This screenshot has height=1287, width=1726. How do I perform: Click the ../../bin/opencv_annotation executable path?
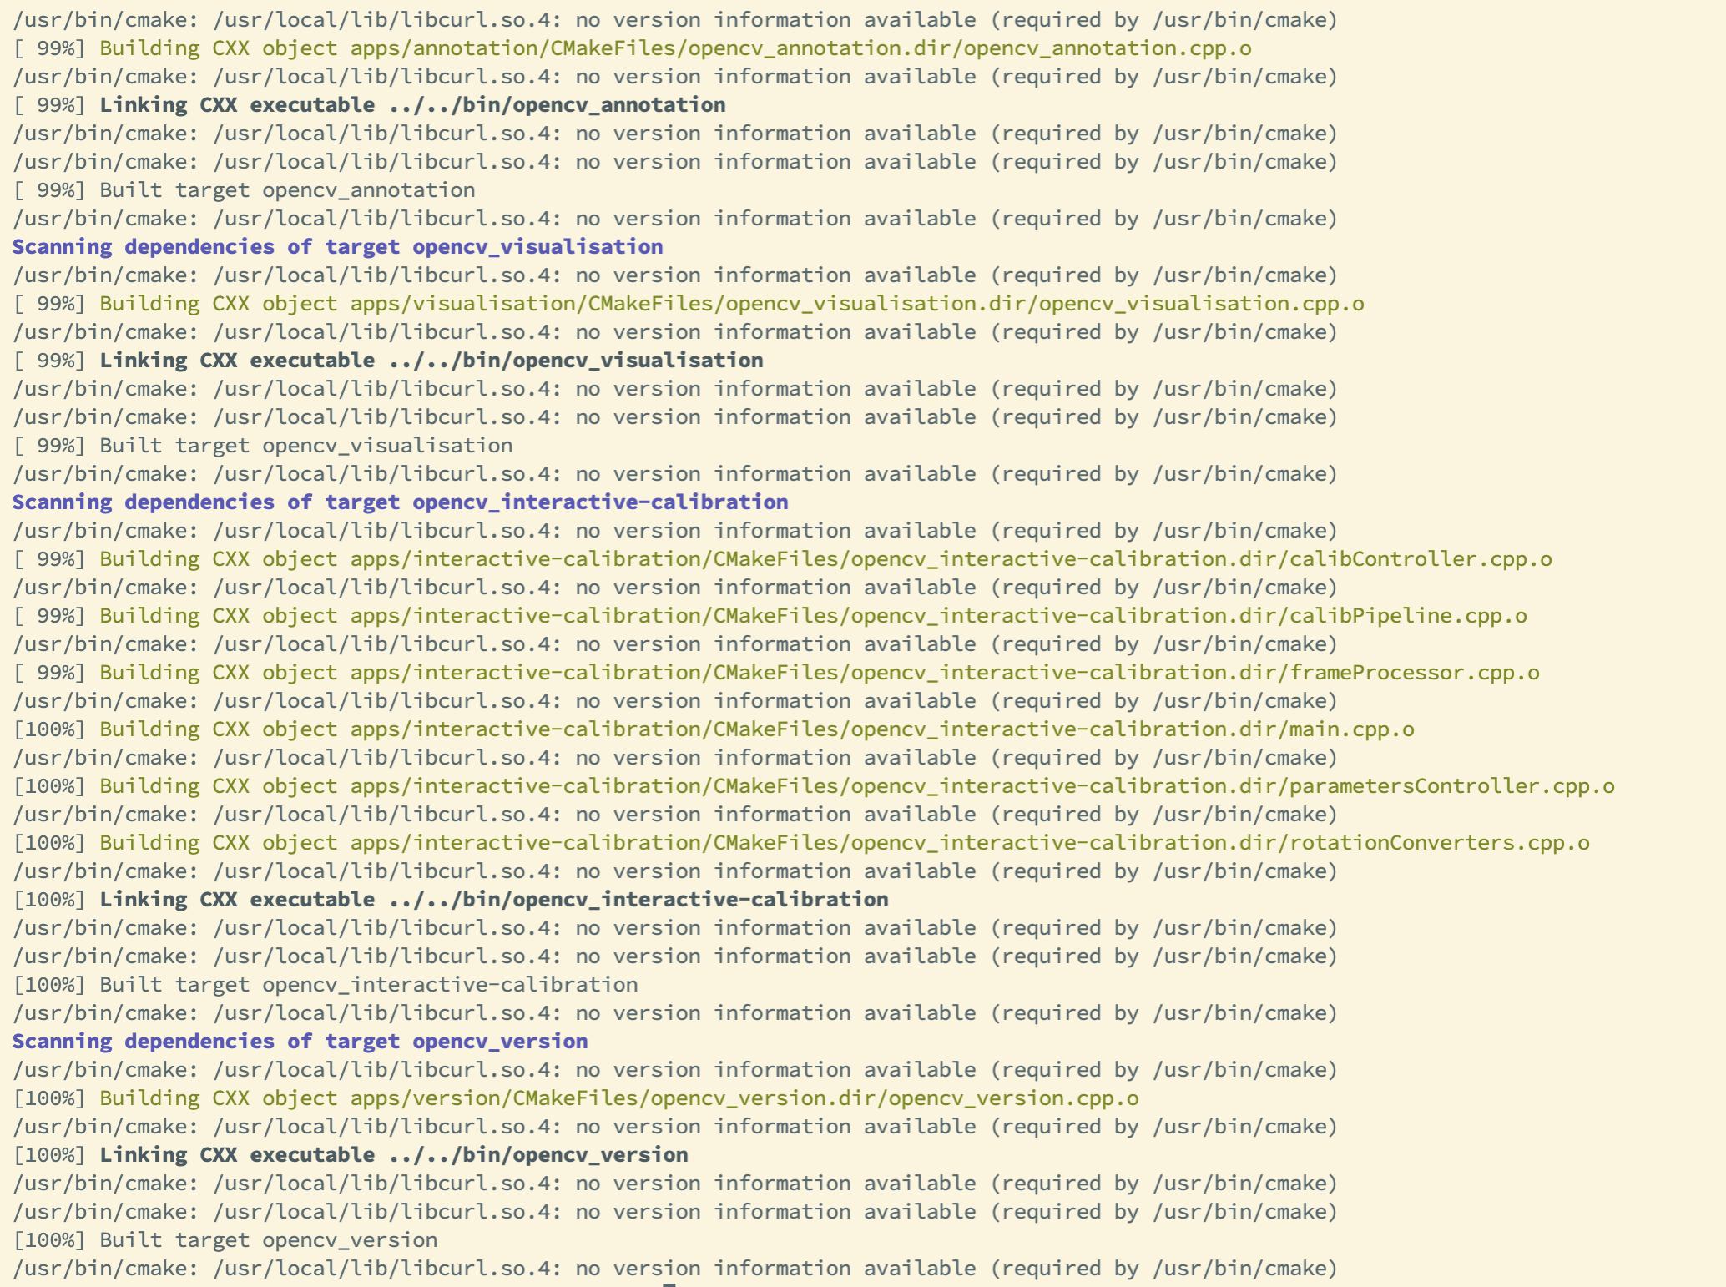[x=557, y=105]
